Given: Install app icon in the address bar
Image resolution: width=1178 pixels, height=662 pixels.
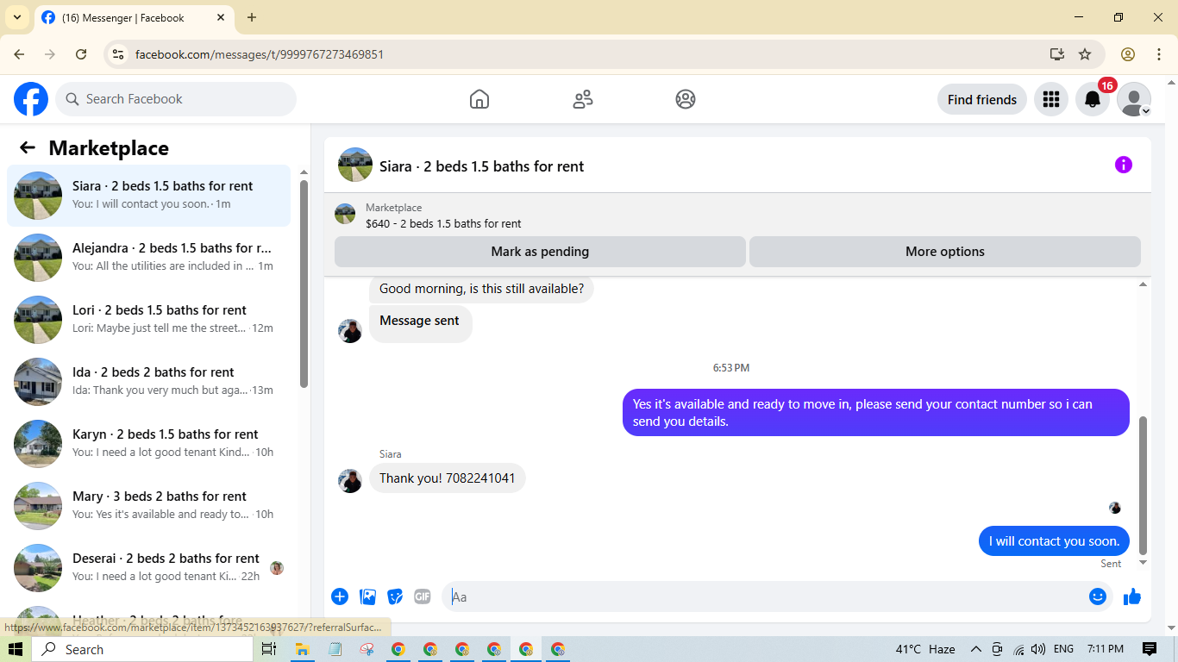Looking at the screenshot, I should [1057, 54].
